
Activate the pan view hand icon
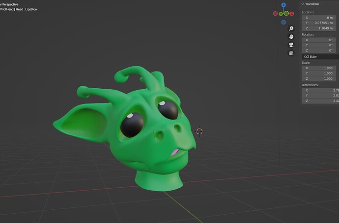(291, 37)
